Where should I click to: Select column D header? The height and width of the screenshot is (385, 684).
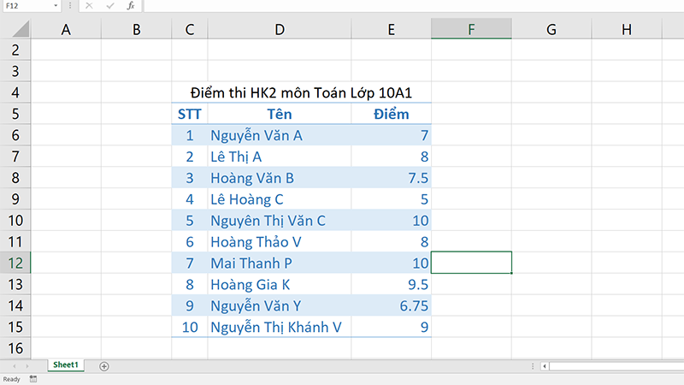point(279,30)
